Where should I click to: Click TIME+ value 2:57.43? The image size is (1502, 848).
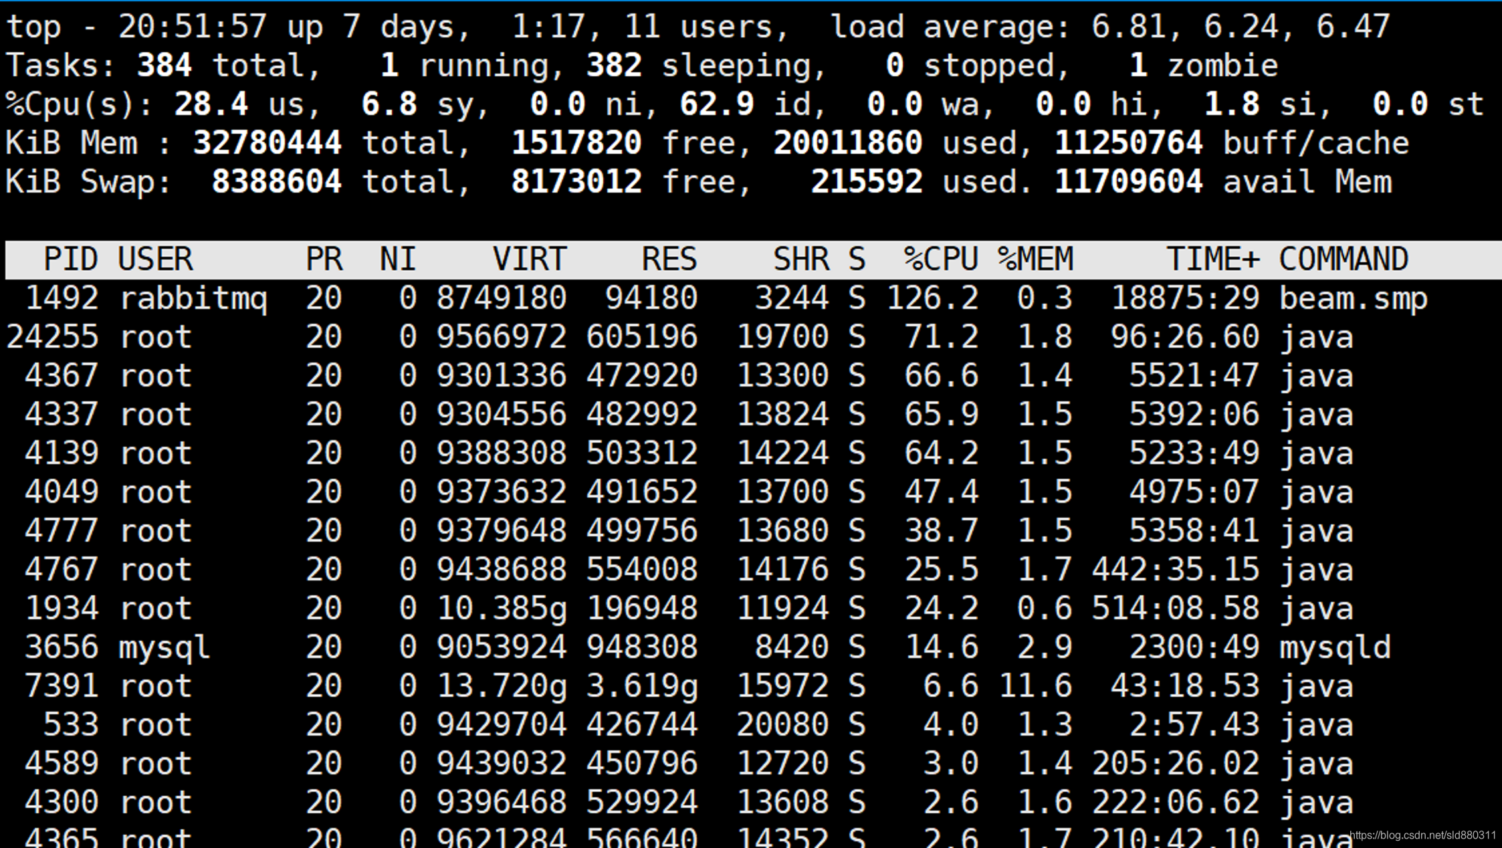click(x=1194, y=725)
